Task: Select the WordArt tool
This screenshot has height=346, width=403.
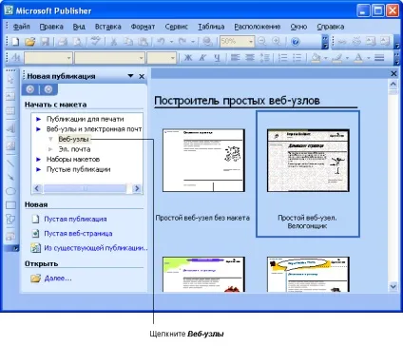Action: click(x=10, y=128)
